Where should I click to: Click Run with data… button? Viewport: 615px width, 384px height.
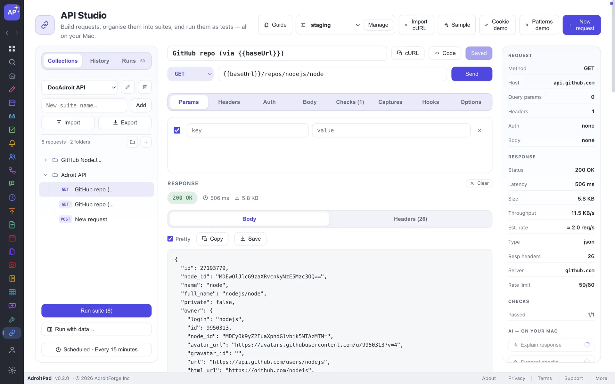click(96, 329)
